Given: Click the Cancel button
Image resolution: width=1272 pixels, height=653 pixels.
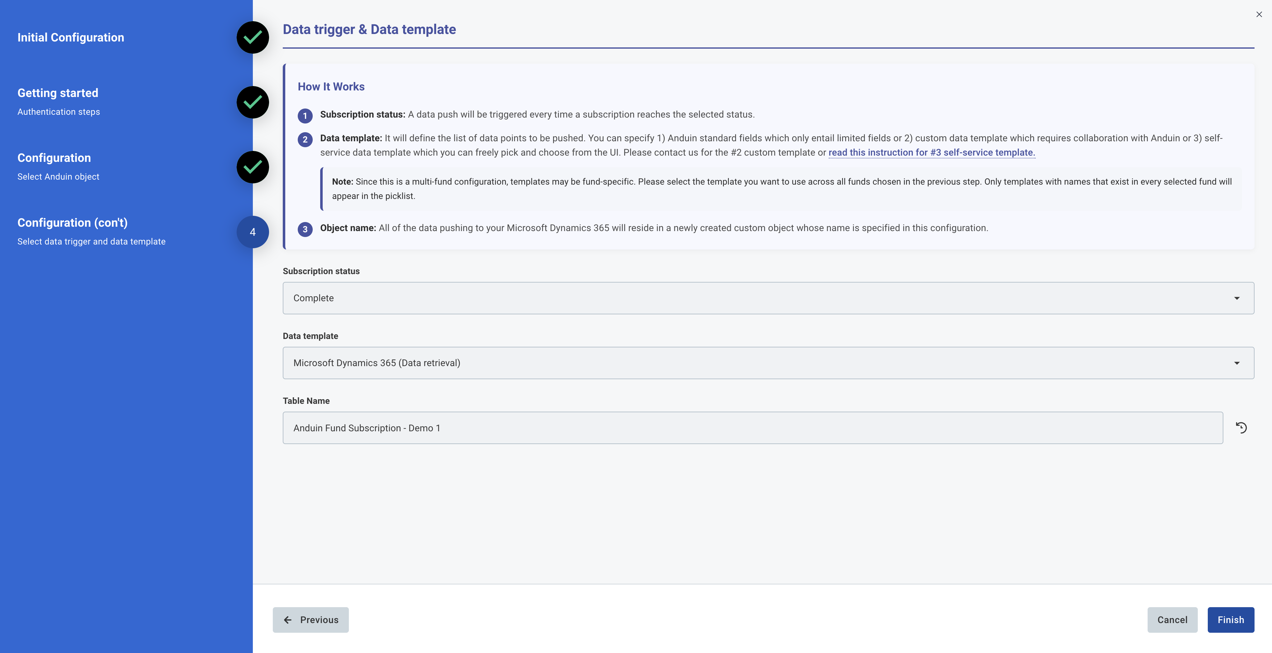Looking at the screenshot, I should pos(1172,619).
